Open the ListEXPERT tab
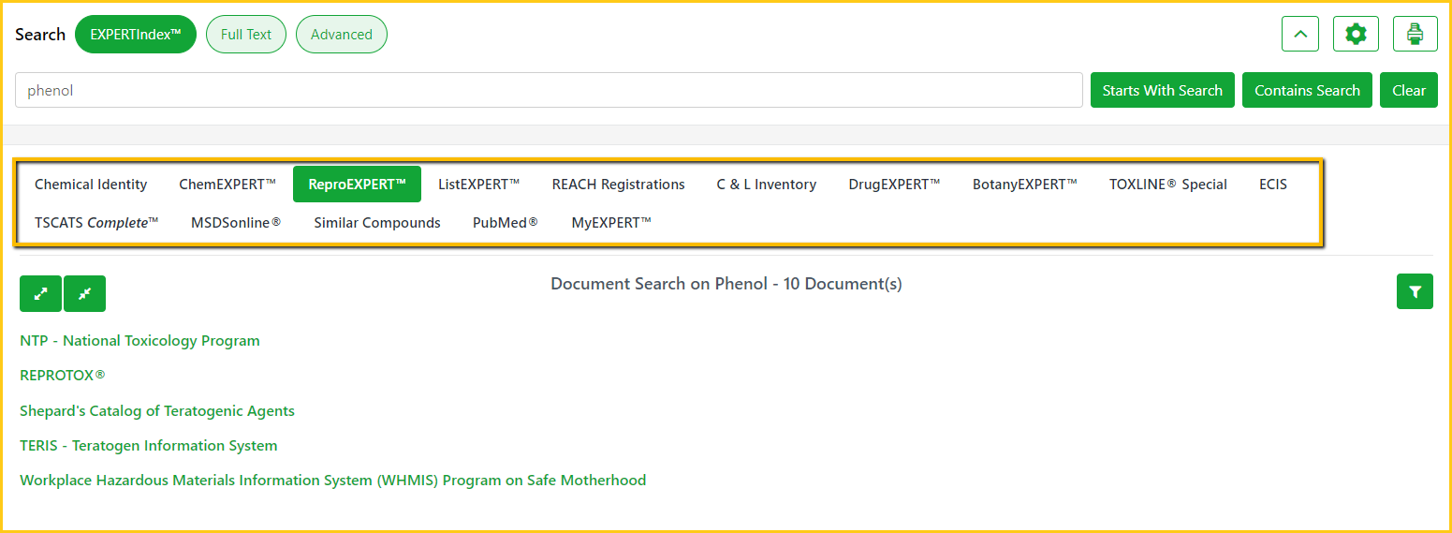Viewport: 1452px width, 533px height. pos(478,185)
